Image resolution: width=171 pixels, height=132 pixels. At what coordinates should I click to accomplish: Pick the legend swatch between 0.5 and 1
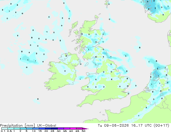click(x=11, y=128)
